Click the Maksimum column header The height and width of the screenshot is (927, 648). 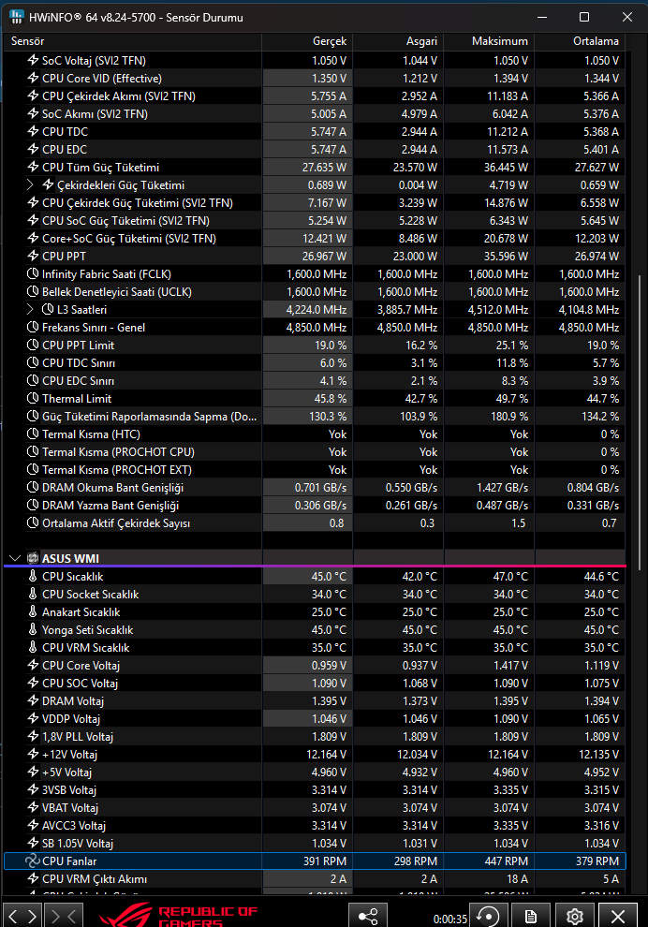(489, 41)
